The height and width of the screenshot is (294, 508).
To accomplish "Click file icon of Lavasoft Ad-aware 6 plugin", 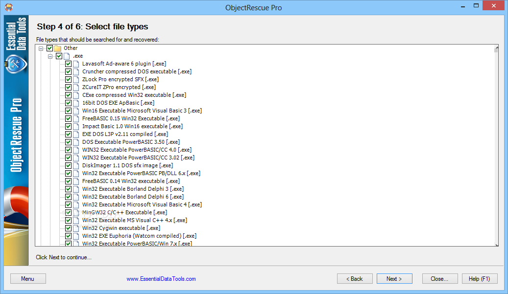I will point(76,64).
